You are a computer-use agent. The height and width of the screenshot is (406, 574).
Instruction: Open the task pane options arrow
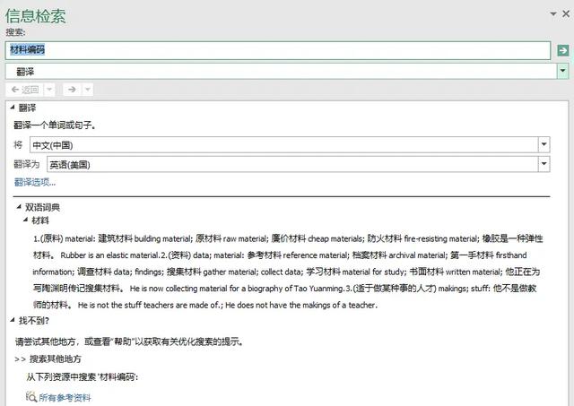(553, 14)
